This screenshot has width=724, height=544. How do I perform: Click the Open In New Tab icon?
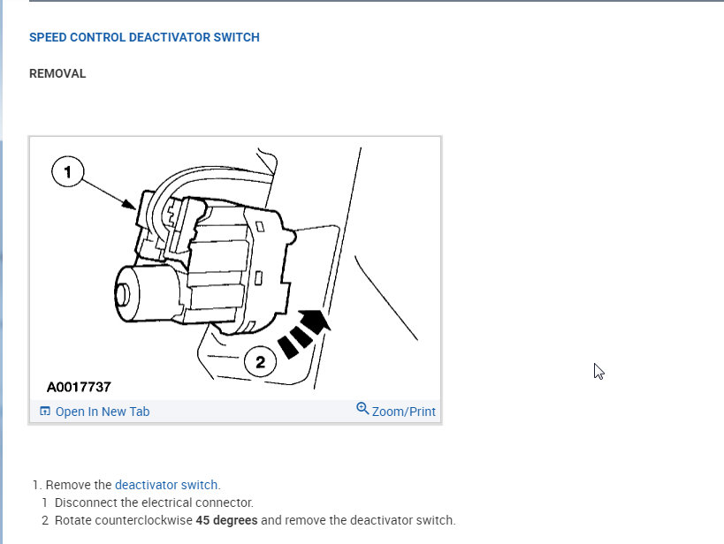[45, 411]
